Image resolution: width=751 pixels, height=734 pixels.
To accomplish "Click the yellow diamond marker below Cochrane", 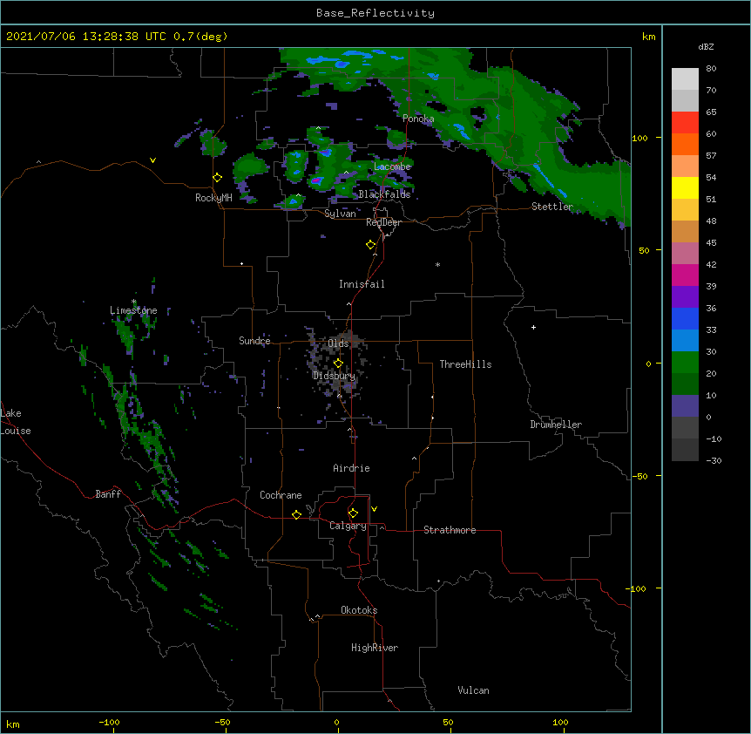I will pos(296,514).
